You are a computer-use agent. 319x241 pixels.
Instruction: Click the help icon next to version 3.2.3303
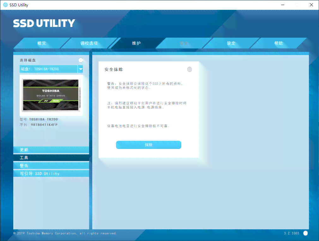tap(305, 233)
